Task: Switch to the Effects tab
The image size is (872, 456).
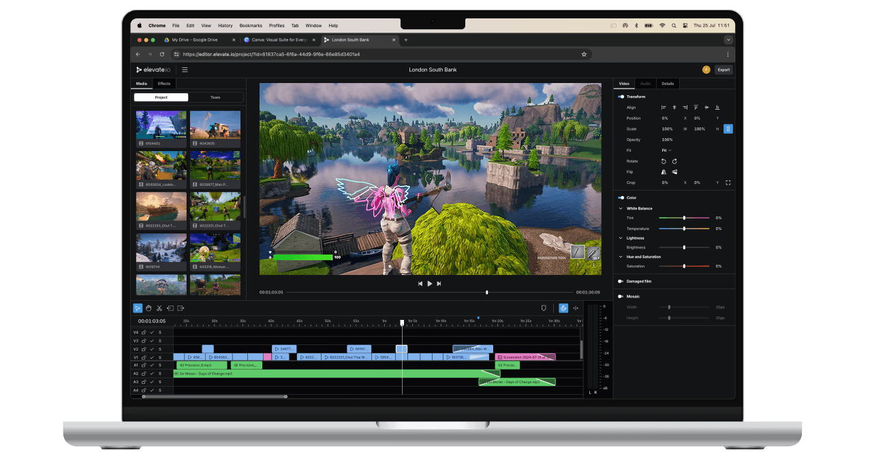Action: coord(164,84)
